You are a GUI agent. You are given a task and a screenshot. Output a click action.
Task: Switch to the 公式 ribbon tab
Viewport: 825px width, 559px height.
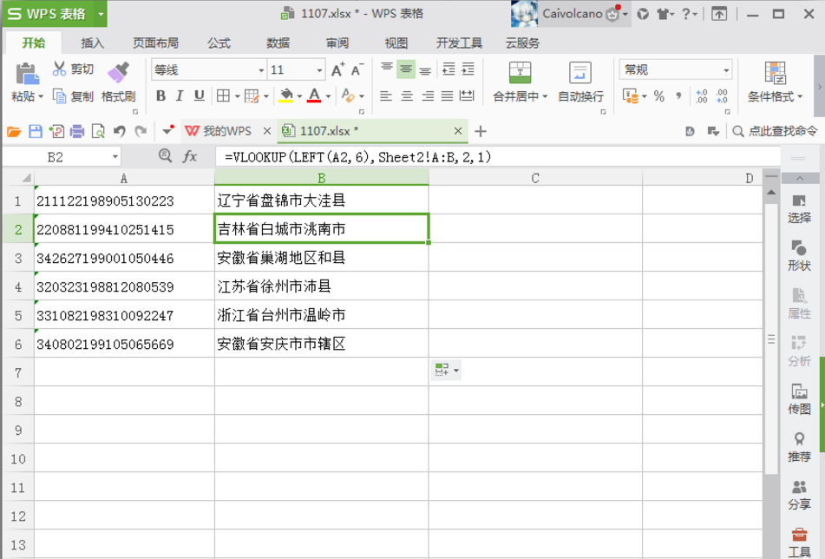click(219, 43)
